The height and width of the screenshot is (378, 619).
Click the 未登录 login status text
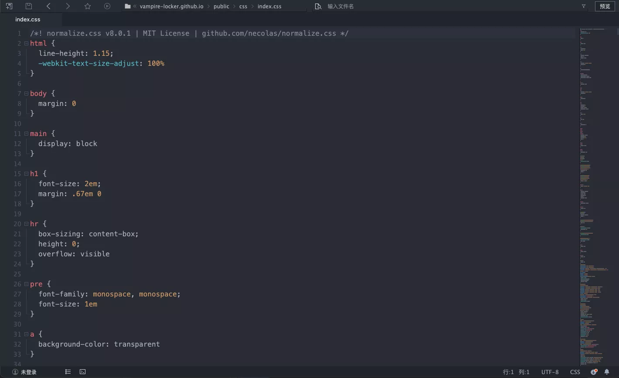click(29, 372)
